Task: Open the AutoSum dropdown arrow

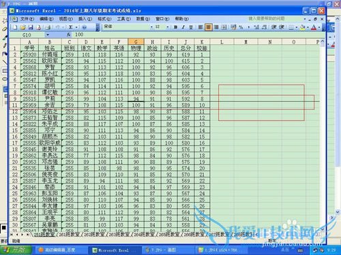Action: point(76,27)
